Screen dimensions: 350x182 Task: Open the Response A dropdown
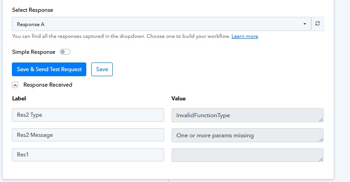pos(162,24)
